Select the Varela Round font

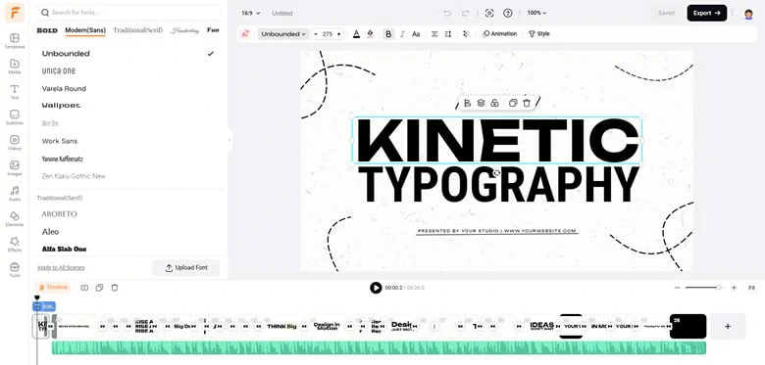(64, 89)
